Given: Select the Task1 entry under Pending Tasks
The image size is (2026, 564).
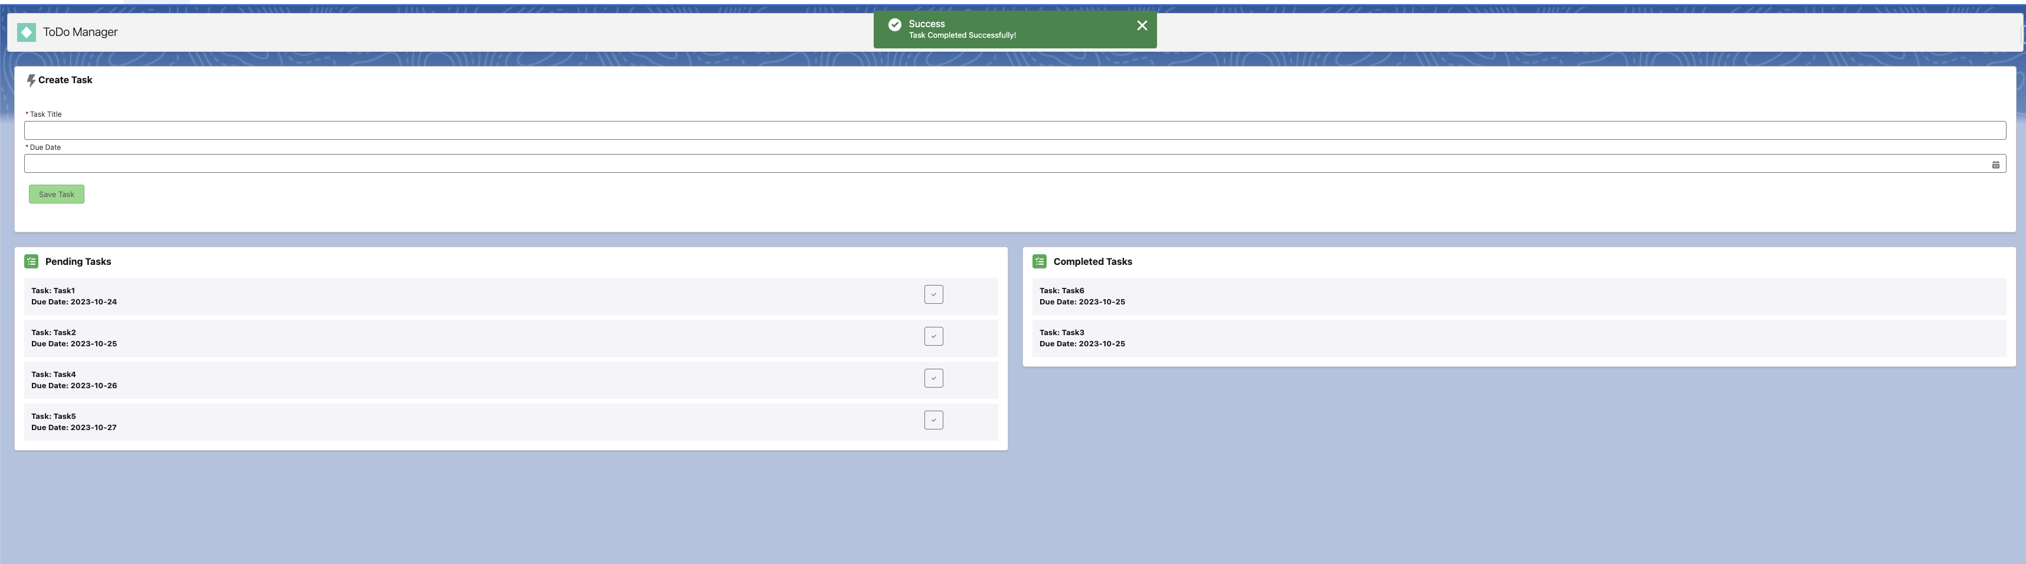Looking at the screenshot, I should coord(74,296).
